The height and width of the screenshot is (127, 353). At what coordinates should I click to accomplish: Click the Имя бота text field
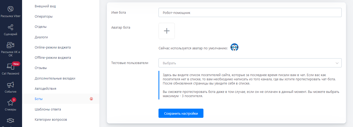click(250, 13)
